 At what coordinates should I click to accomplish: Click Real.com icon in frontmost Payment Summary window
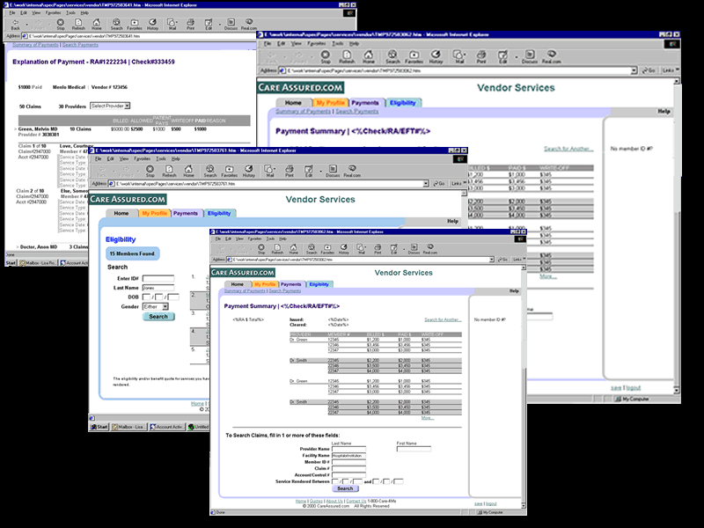pos(430,249)
